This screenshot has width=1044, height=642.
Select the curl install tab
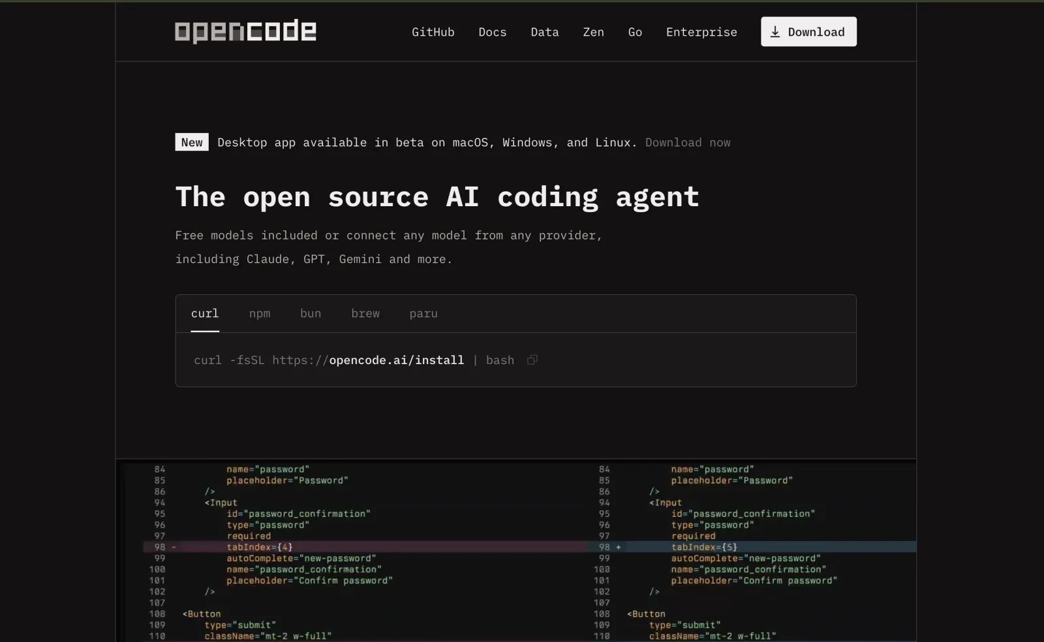pos(205,314)
